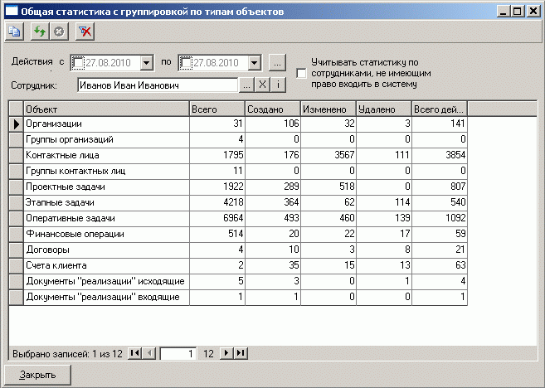Click the 106 created cell for Организации
The width and height of the screenshot is (545, 388).
click(273, 124)
